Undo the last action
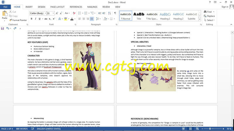234x131 pixels. point(8,28)
